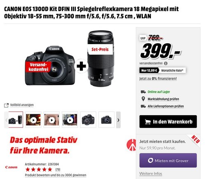The image size is (206, 179).
Task: Click the Mieten mit Grover button
Action: 168,160
